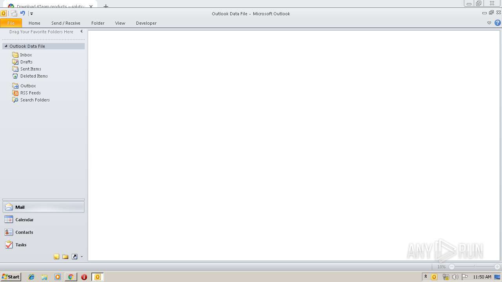Image resolution: width=502 pixels, height=282 pixels.
Task: Open Search Folders
Action: coord(35,100)
